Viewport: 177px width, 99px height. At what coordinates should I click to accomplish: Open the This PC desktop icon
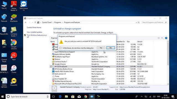point(4,5)
